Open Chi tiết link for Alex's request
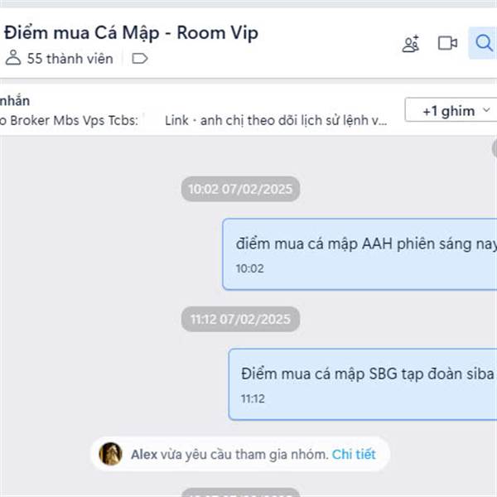Viewport: 497px width, 497px height. 354,454
